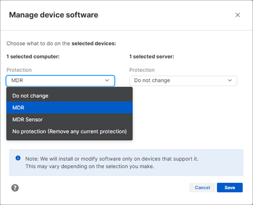Close the Manage device software dialog
The height and width of the screenshot is (205, 253).
(x=238, y=15)
